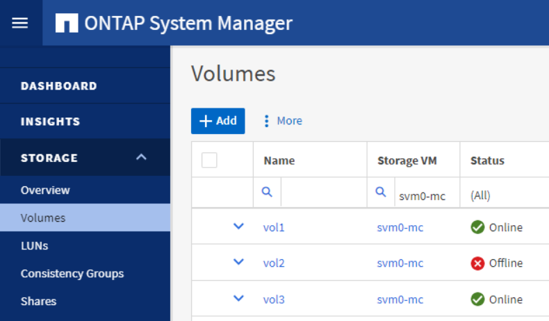Open the More actions menu
The width and height of the screenshot is (549, 321).
pyautogui.click(x=282, y=121)
